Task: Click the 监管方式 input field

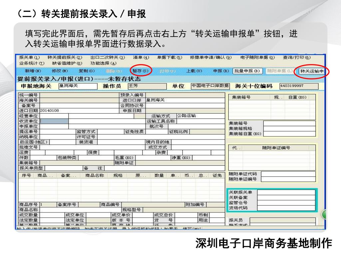Action: [110, 131]
